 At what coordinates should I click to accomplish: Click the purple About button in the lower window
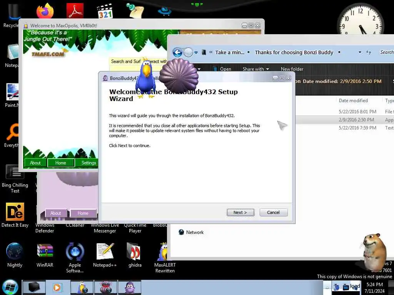[x=56, y=213]
